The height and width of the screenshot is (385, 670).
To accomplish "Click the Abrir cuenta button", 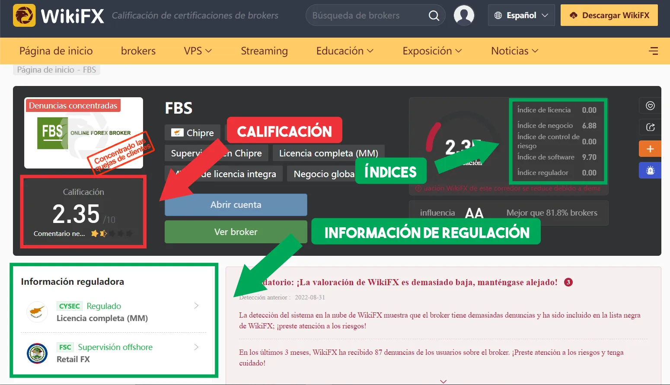I will point(236,205).
